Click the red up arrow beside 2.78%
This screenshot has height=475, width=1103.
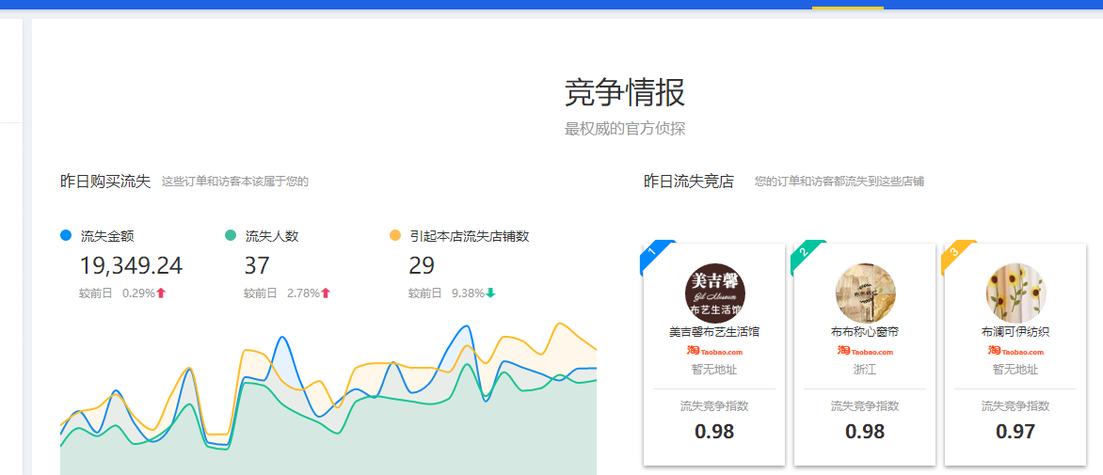pos(326,293)
